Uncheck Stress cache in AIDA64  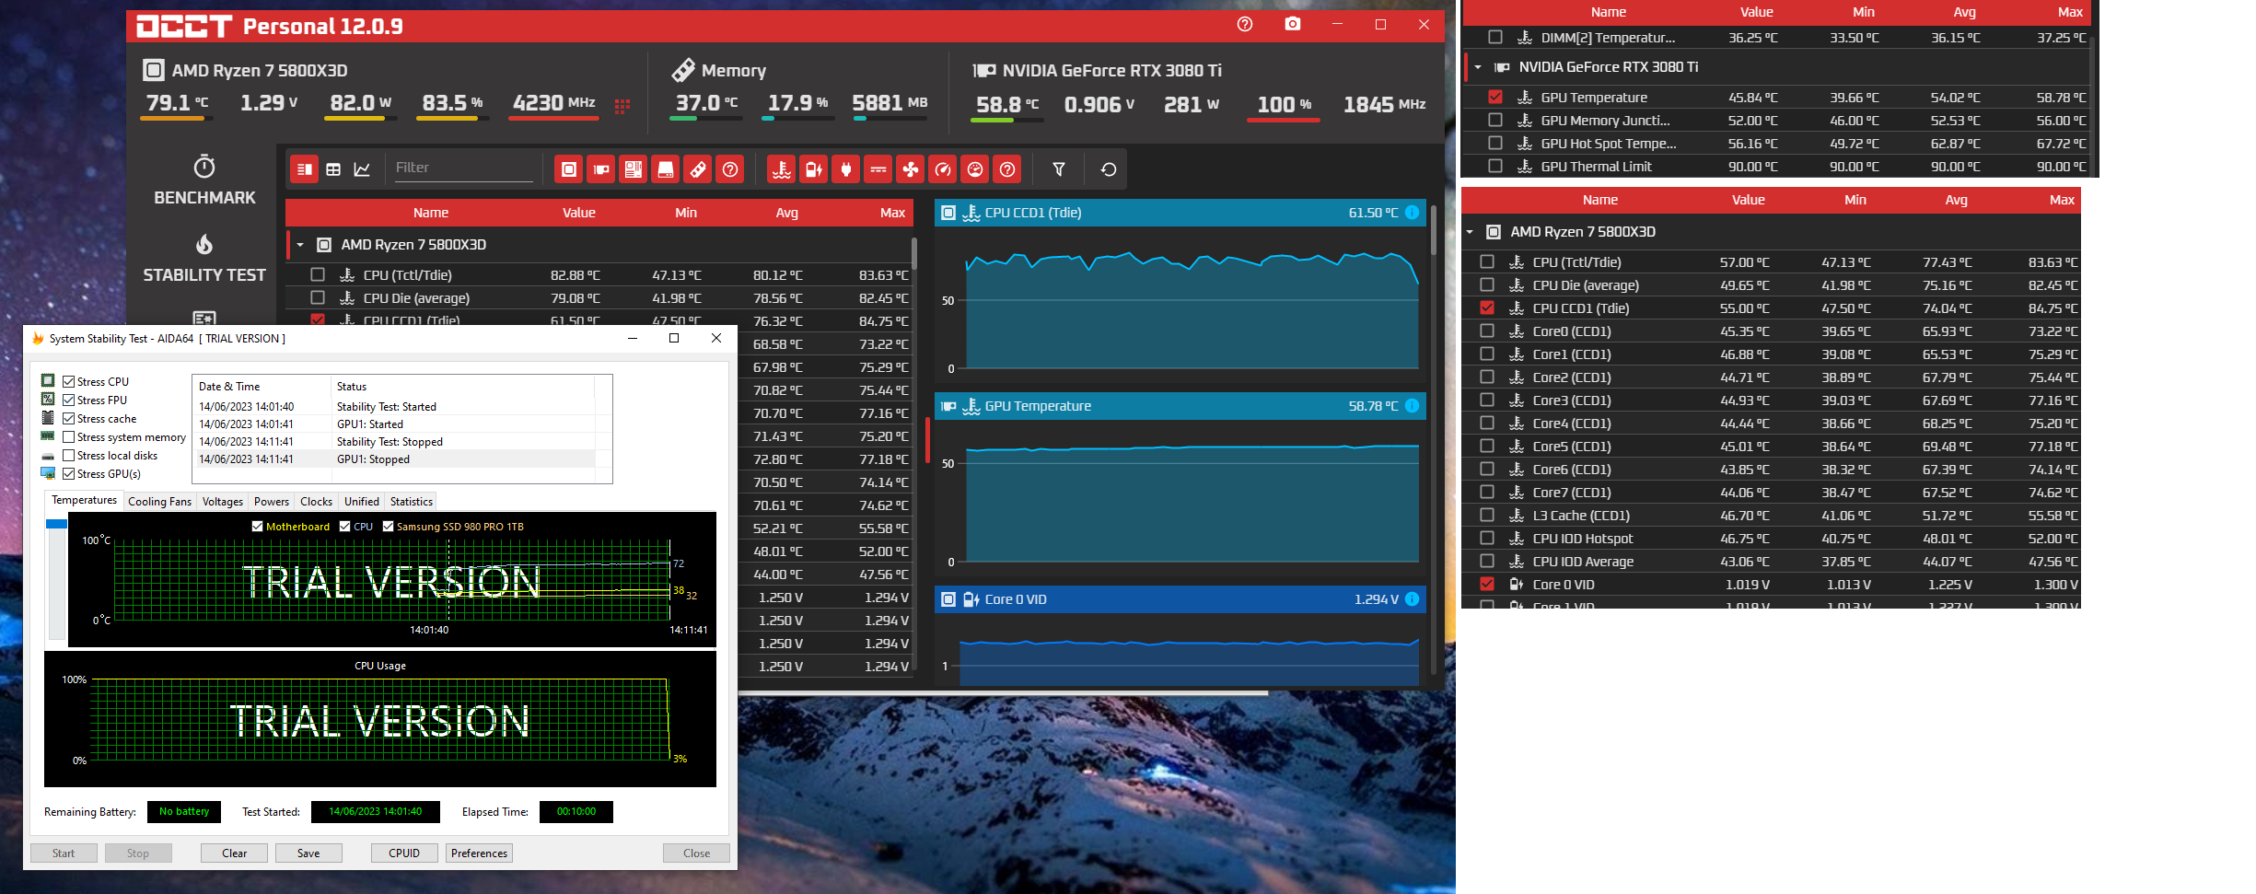coord(68,418)
